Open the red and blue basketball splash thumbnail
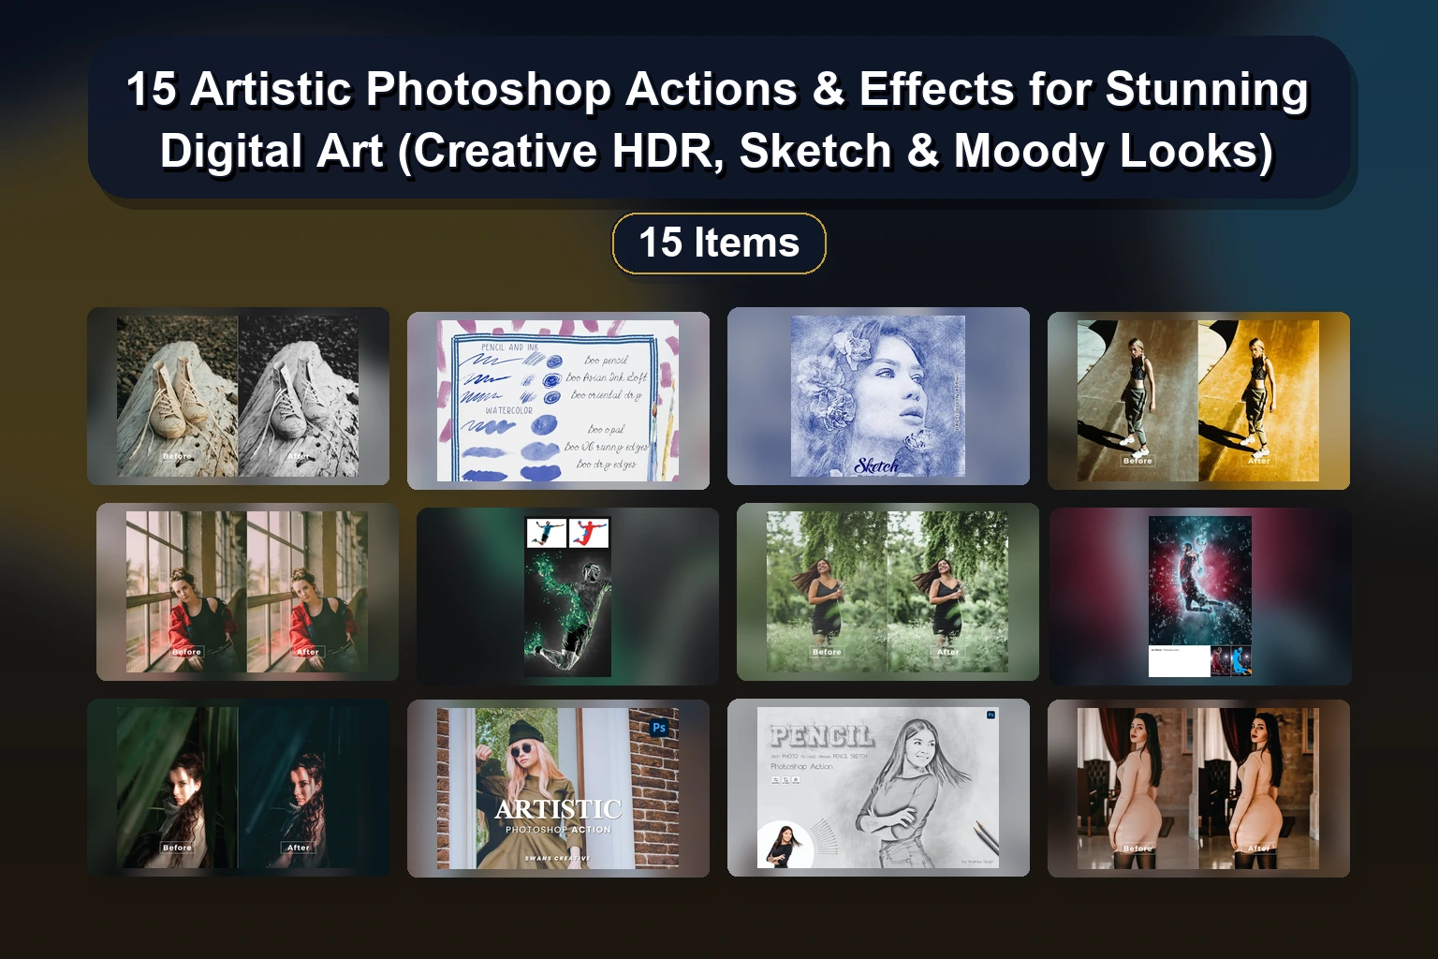Screen dimensions: 1438x959 pyautogui.click(x=1200, y=597)
